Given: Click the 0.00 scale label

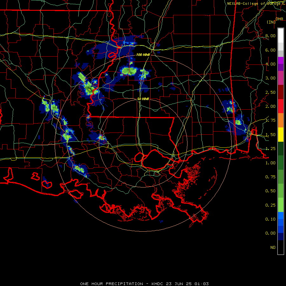Looking at the screenshot, I should pos(270,233).
